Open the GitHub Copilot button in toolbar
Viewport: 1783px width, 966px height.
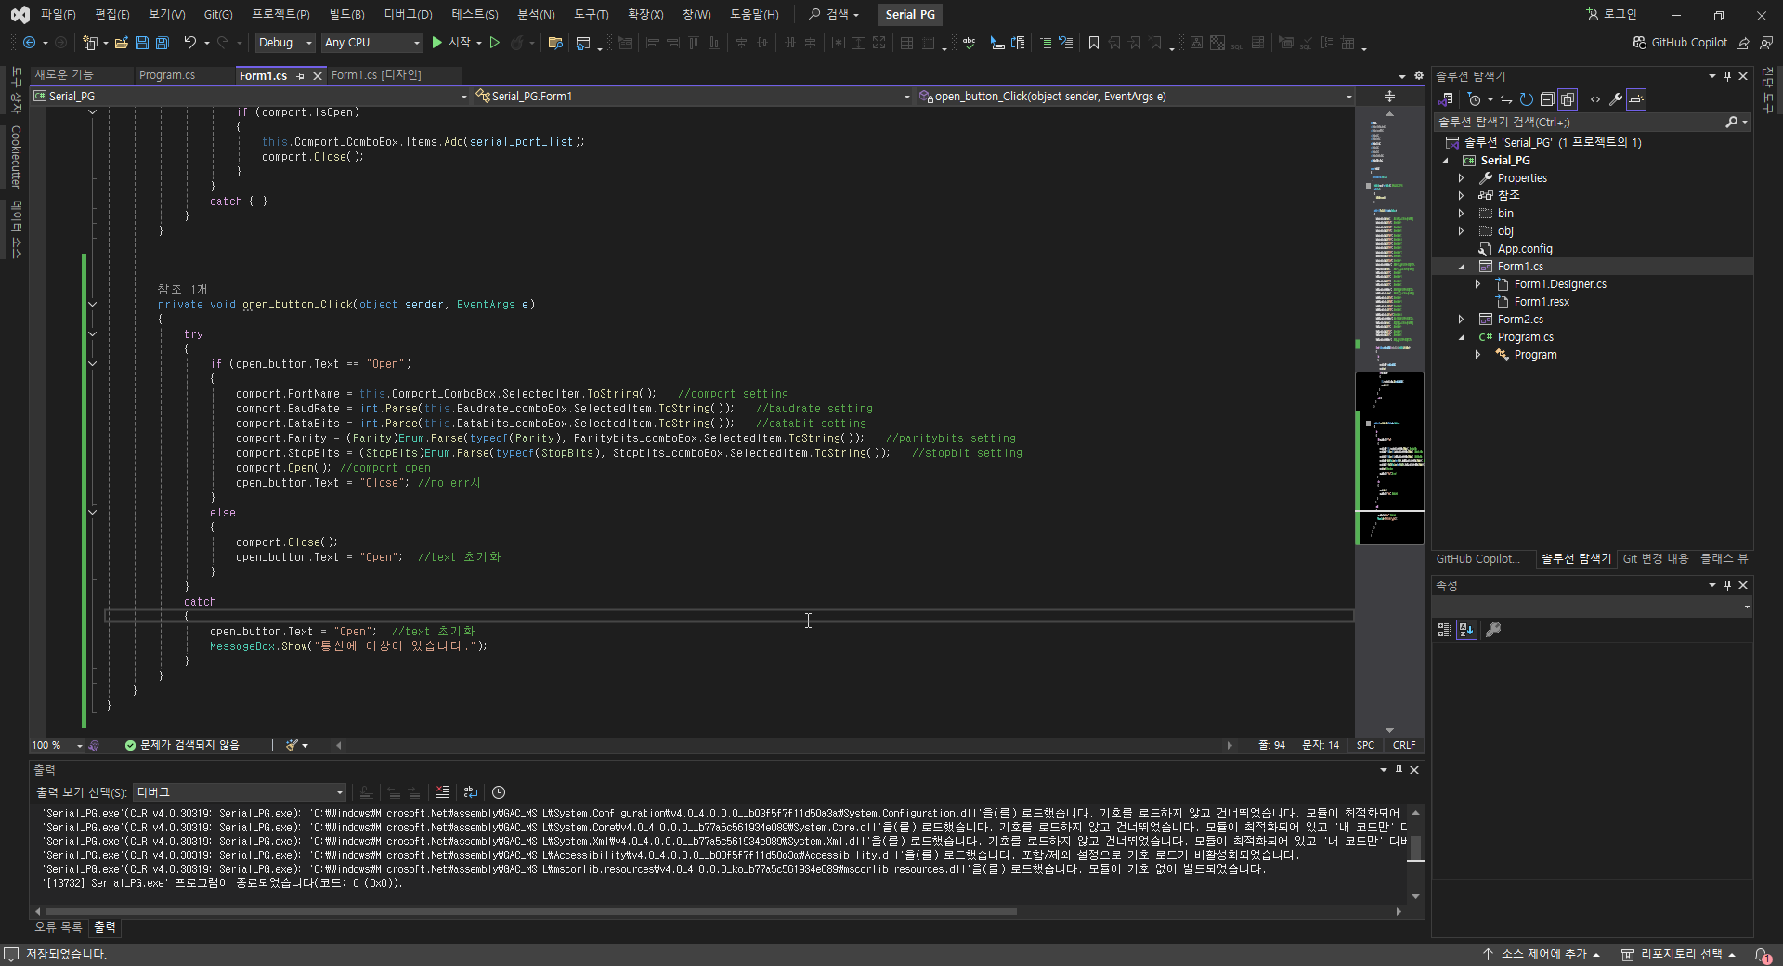click(1680, 43)
